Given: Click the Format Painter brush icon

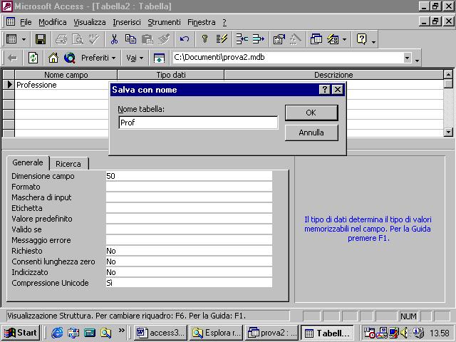Looking at the screenshot, I should 164,39.
